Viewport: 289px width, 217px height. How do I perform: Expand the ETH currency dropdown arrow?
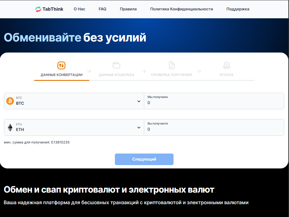pos(139,128)
